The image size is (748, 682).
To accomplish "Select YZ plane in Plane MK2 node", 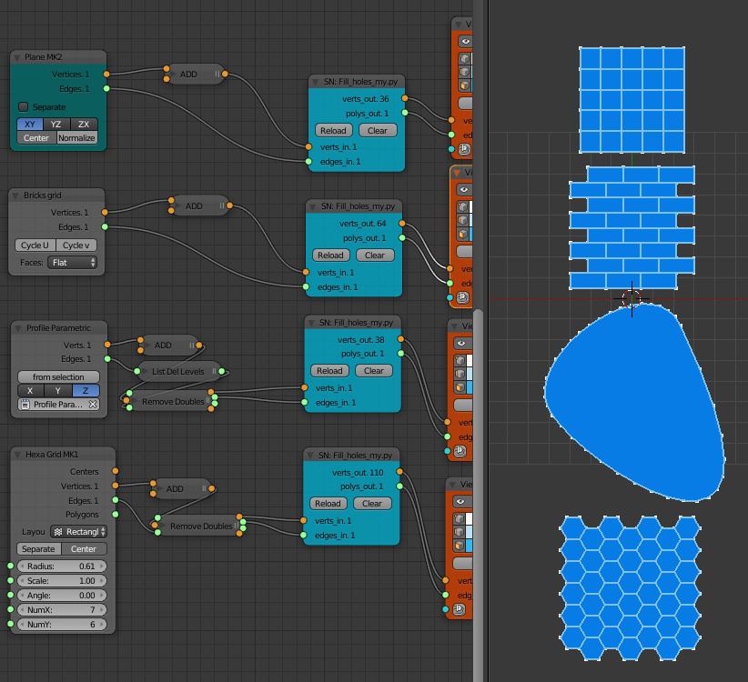I will (56, 125).
